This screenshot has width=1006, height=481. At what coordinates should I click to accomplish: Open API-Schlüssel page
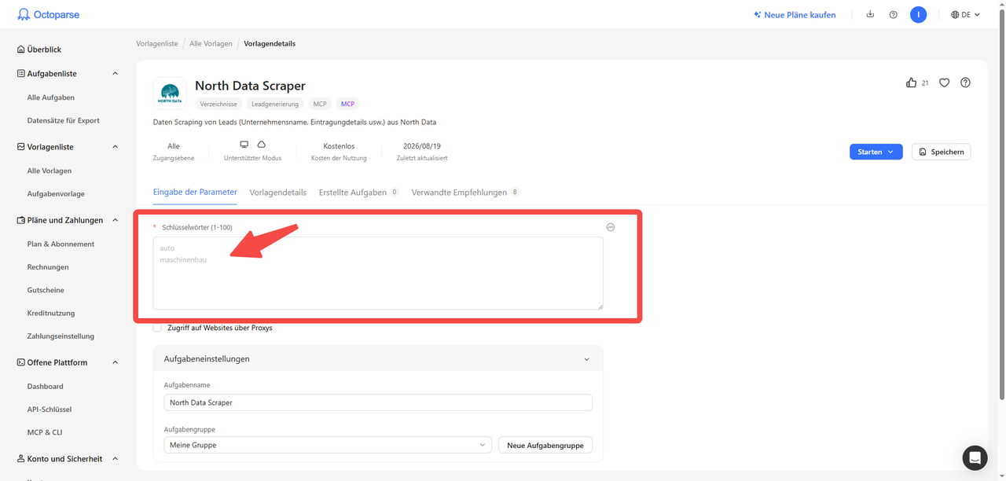(x=50, y=409)
